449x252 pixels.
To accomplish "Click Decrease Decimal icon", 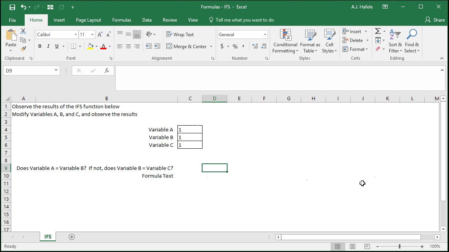I will pyautogui.click(x=264, y=46).
